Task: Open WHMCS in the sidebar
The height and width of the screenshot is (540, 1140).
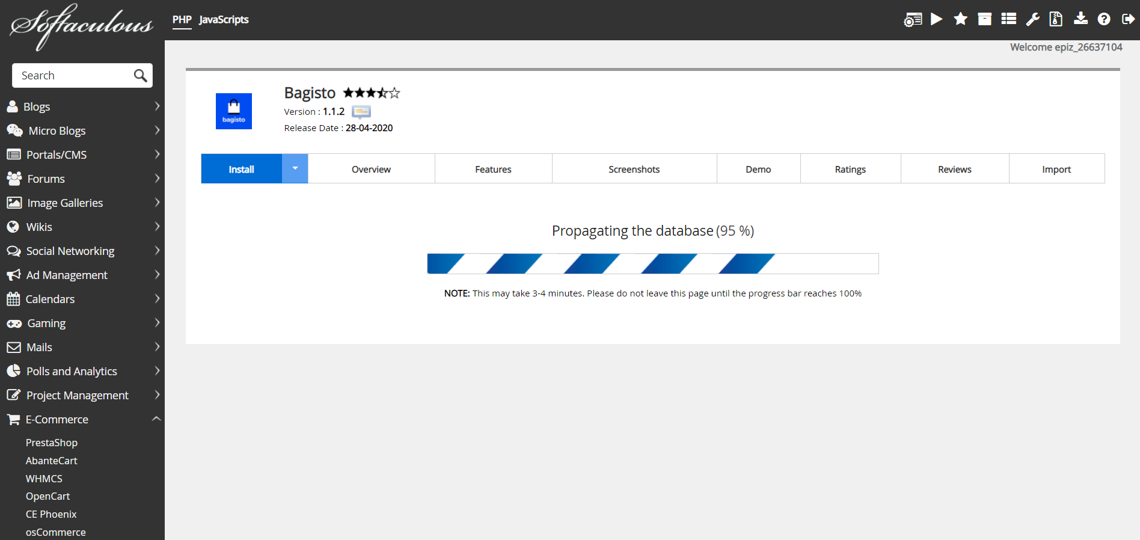Action: [44, 479]
